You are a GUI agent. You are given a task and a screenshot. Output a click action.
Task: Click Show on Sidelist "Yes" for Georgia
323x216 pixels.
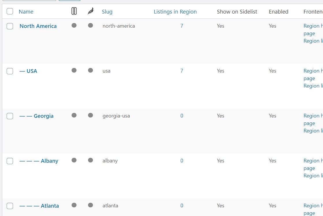[x=221, y=116]
